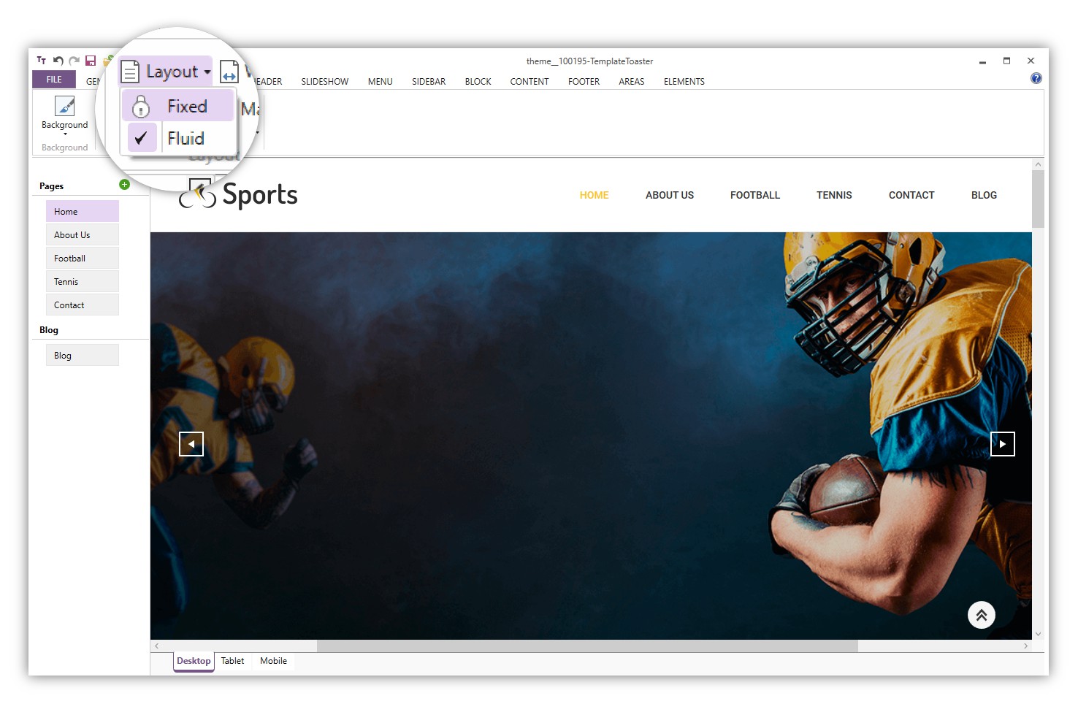Click the Sports logo in the header
This screenshot has width=1078, height=704.
pyautogui.click(x=238, y=195)
